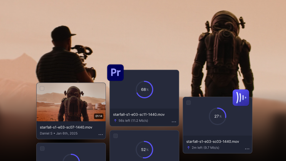Click the 52% upload progress ring

tap(144, 150)
